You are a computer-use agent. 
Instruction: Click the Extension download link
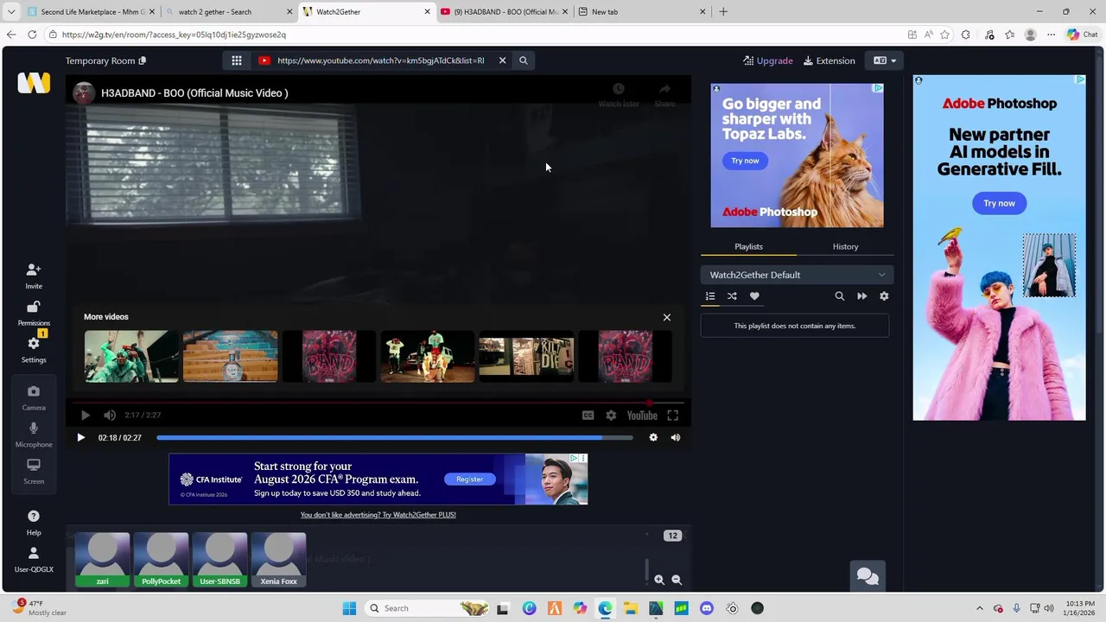[x=829, y=60]
